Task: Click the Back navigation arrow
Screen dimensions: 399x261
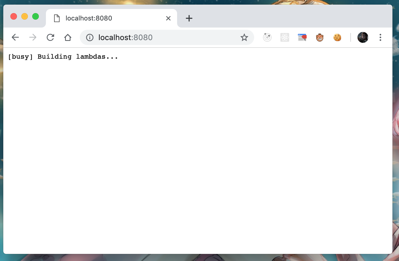Action: click(x=15, y=37)
